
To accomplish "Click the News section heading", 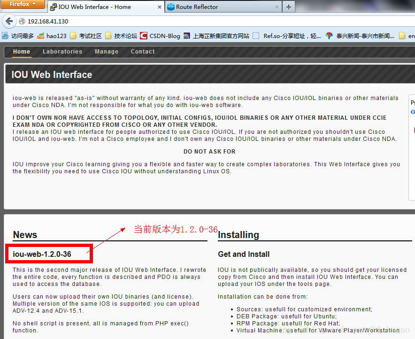I will tap(25, 235).
